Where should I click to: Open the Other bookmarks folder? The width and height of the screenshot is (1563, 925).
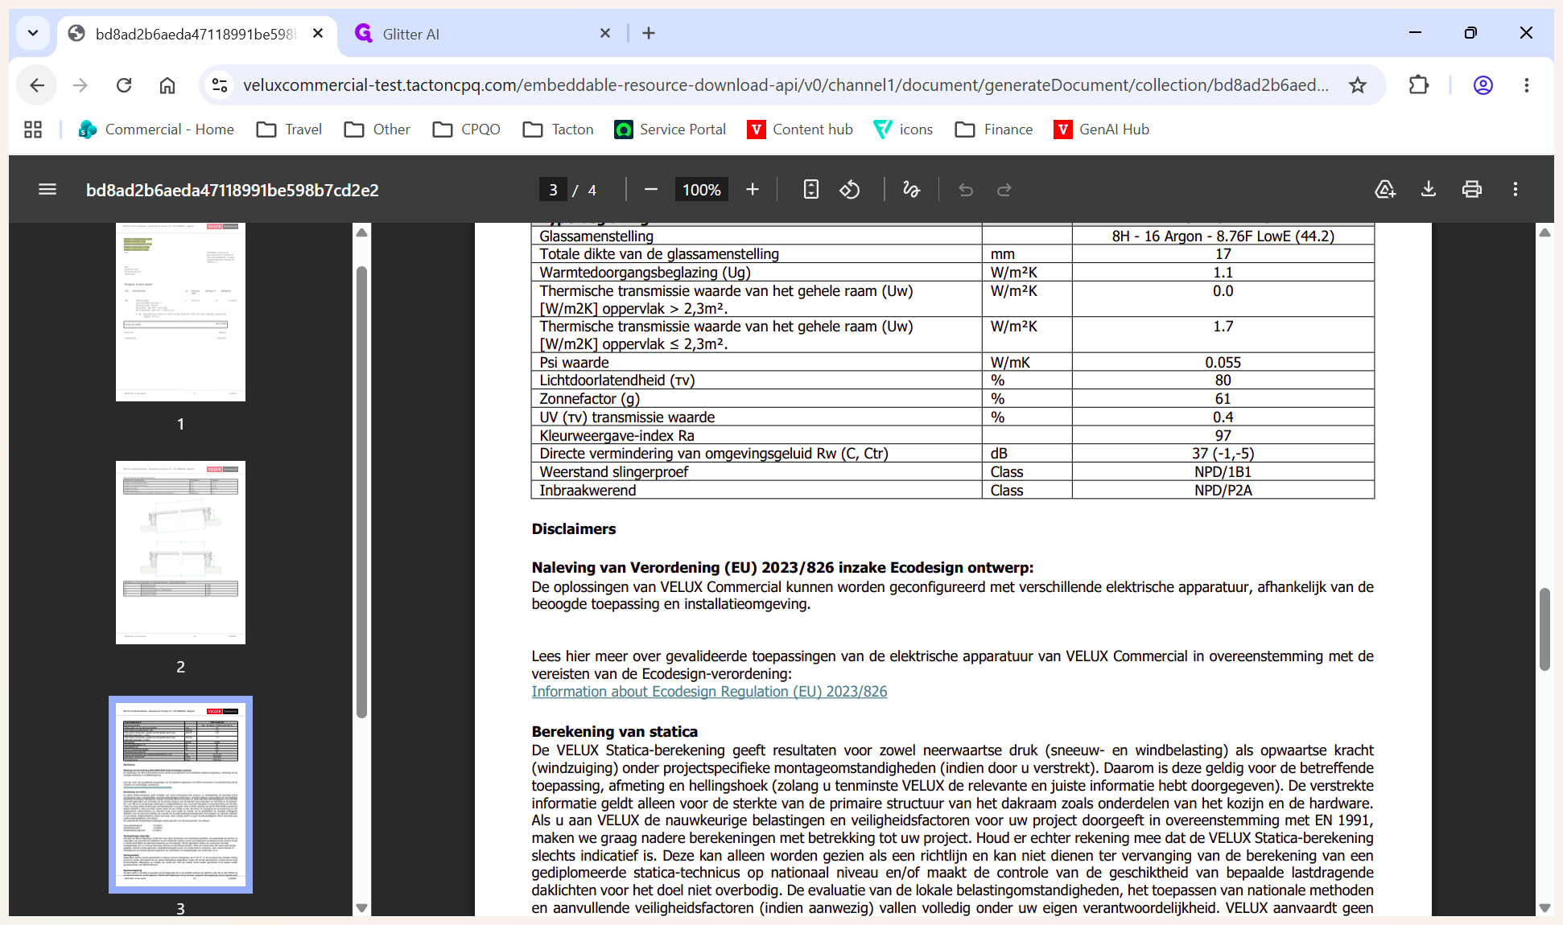pos(377,129)
